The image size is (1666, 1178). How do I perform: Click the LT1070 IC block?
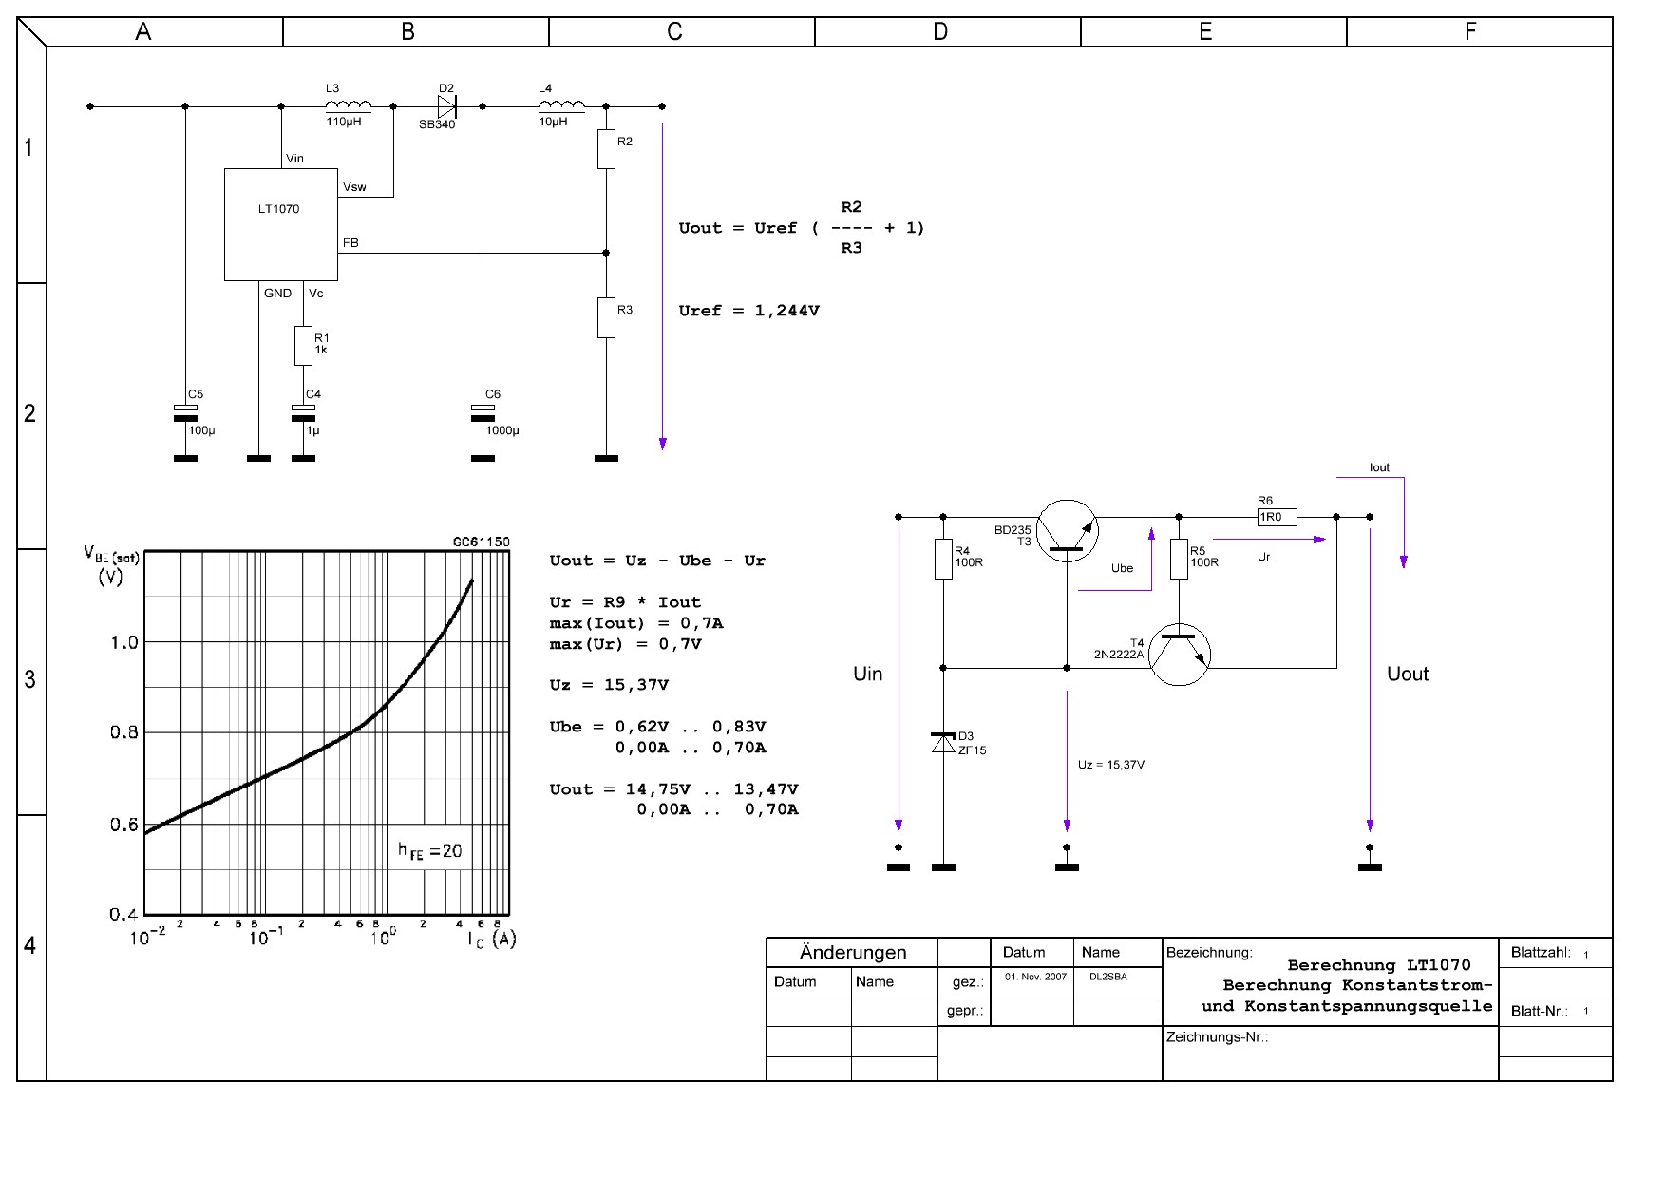[x=281, y=224]
